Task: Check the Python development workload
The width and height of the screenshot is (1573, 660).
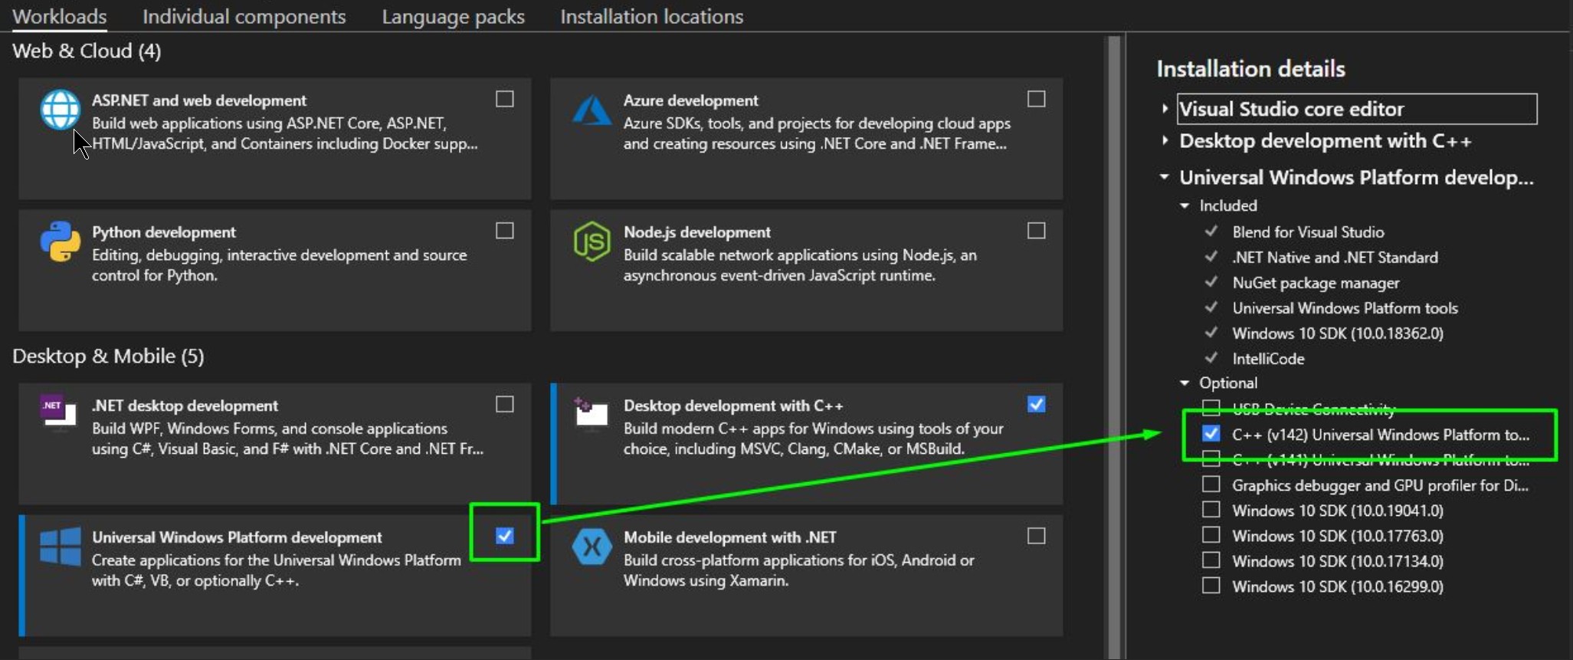Action: (x=504, y=231)
